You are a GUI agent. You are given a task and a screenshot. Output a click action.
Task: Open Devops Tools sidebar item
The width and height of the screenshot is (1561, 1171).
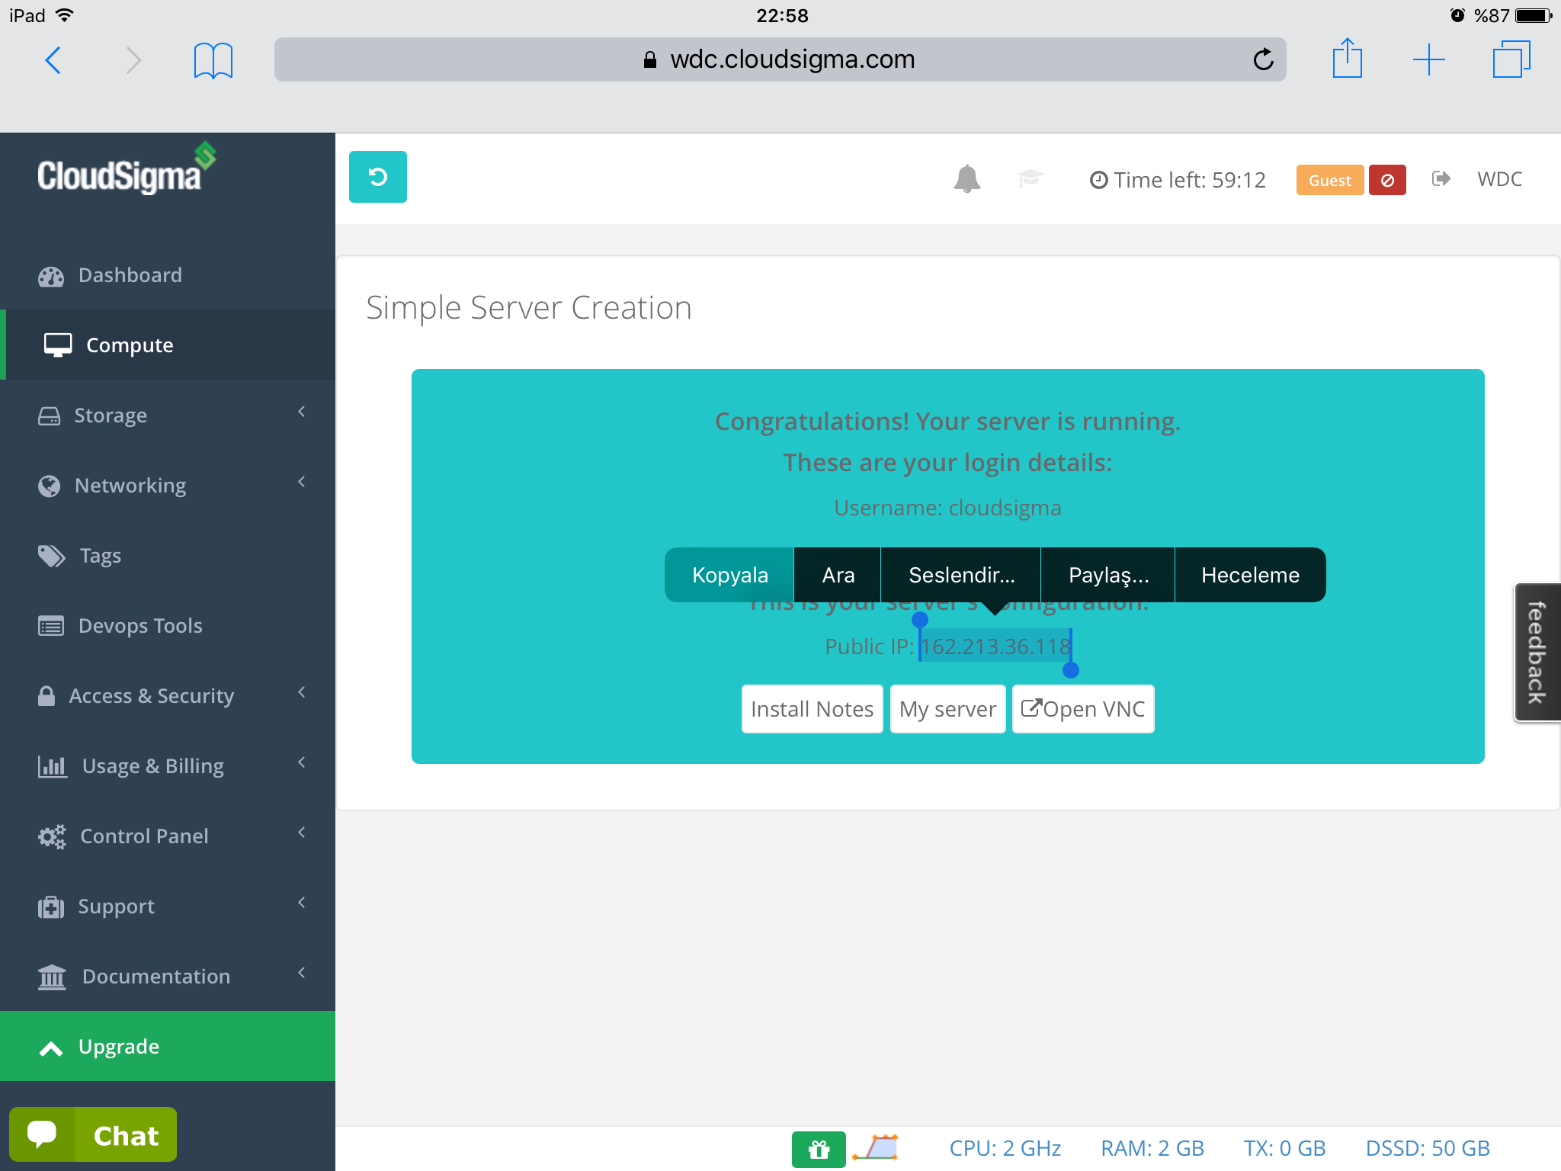(x=168, y=626)
